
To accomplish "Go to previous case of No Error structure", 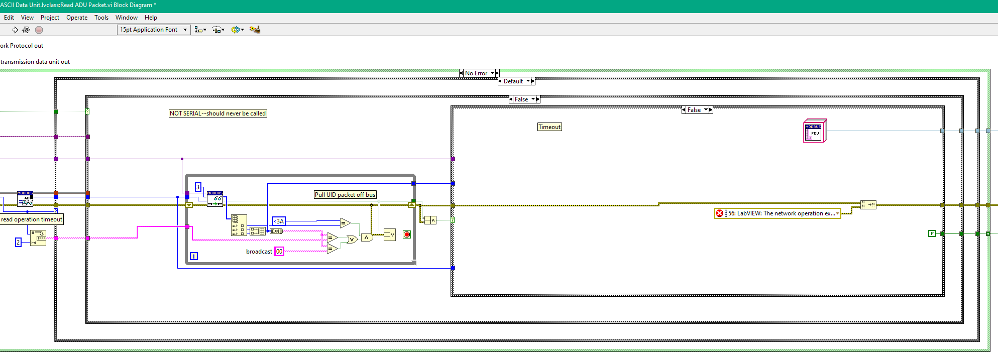I will click(461, 73).
